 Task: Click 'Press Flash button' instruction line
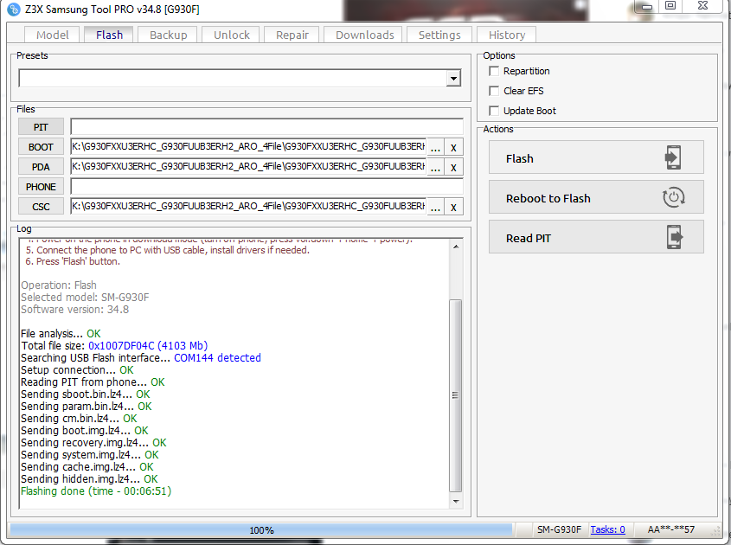pyautogui.click(x=73, y=261)
